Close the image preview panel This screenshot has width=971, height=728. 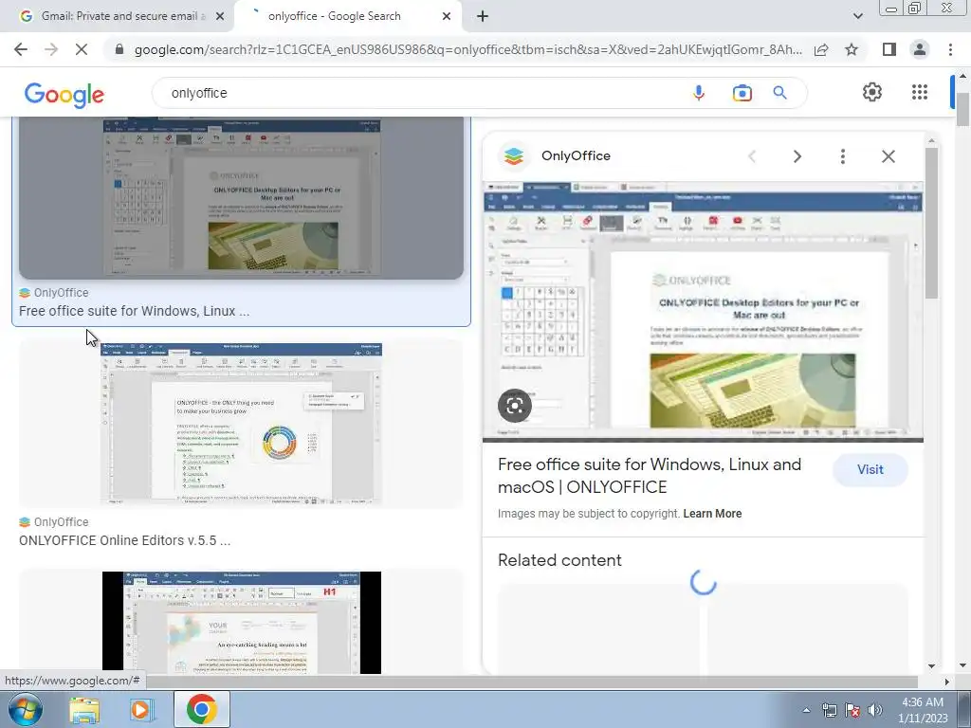coord(888,156)
